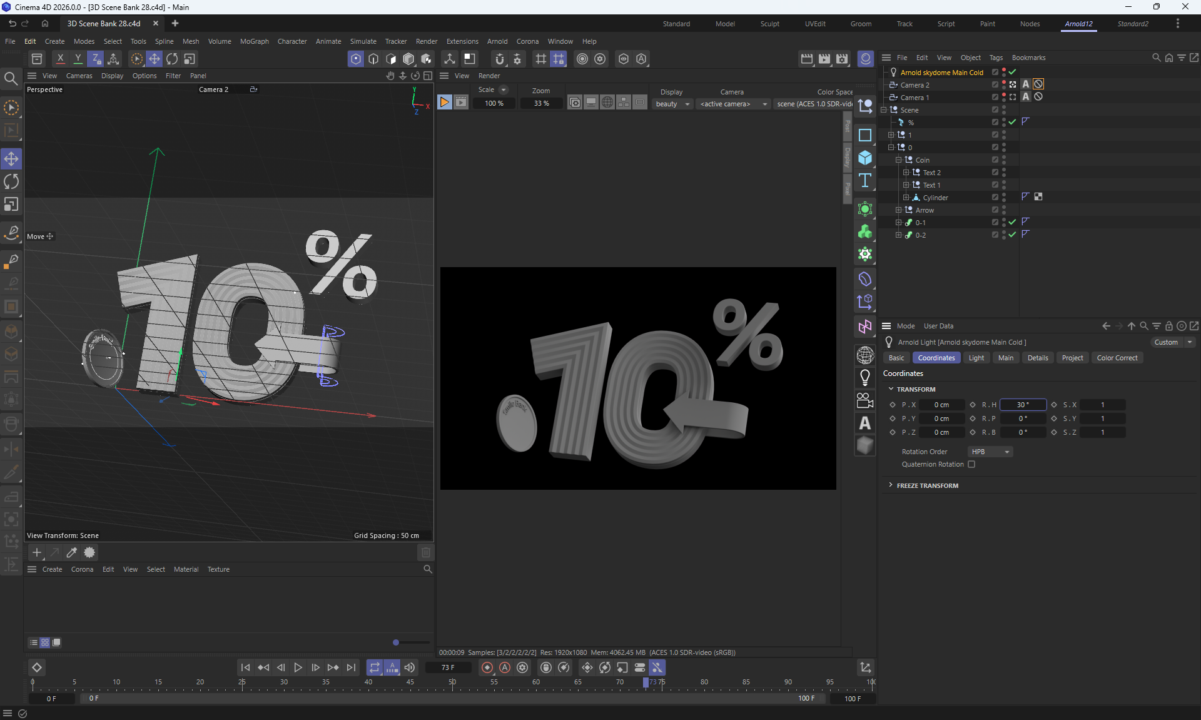Expand the Arrow object in tree
This screenshot has height=720, width=1201.
click(x=899, y=210)
